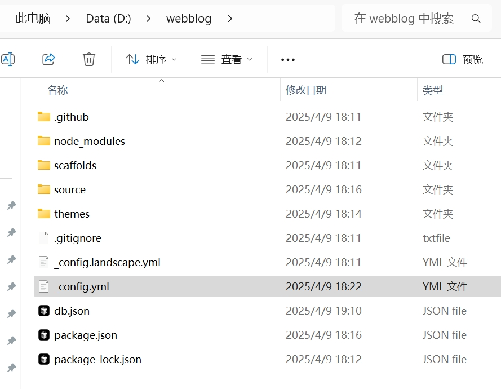Expand chevron after Data (D:) breadcrumb
This screenshot has height=389, width=501.
[x=149, y=19]
